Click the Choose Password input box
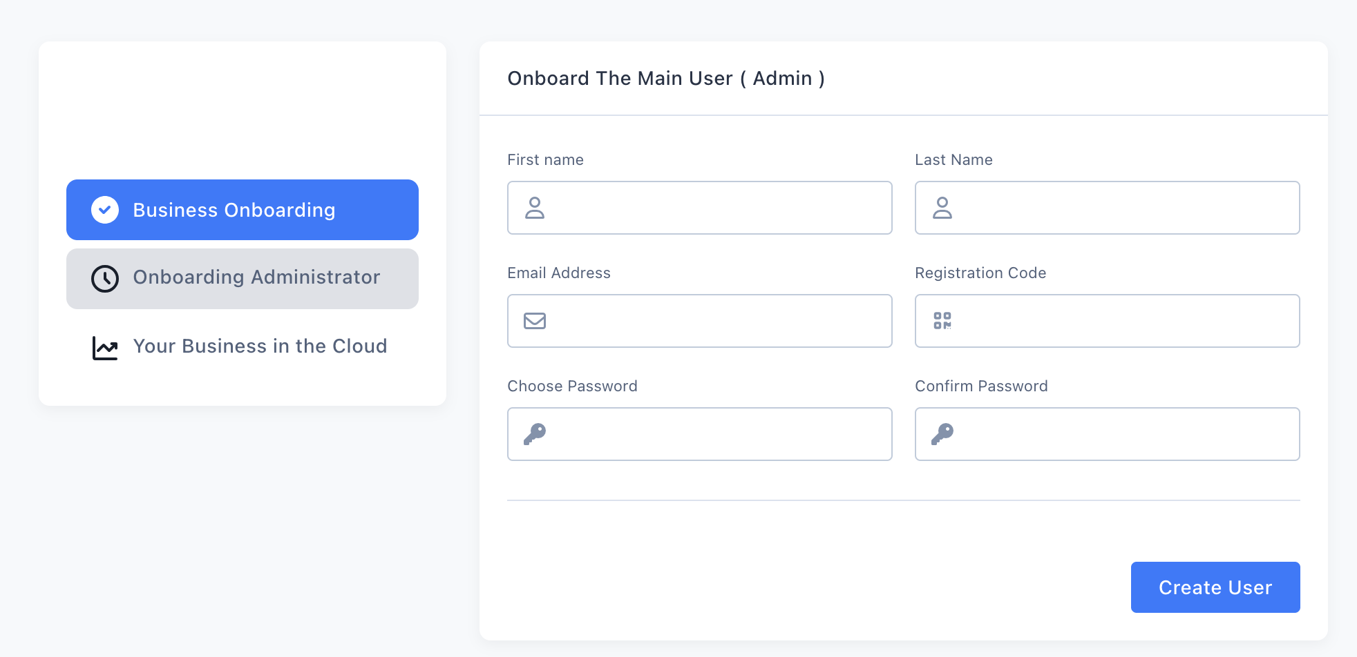 click(699, 433)
